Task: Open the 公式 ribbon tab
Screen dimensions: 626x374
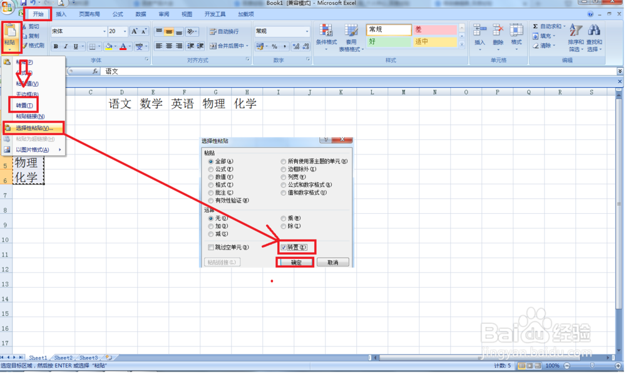Action: click(x=118, y=14)
